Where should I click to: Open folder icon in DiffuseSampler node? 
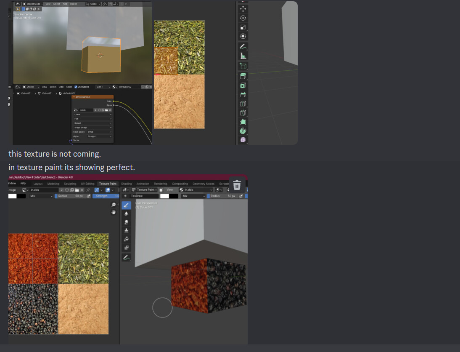[x=106, y=110]
